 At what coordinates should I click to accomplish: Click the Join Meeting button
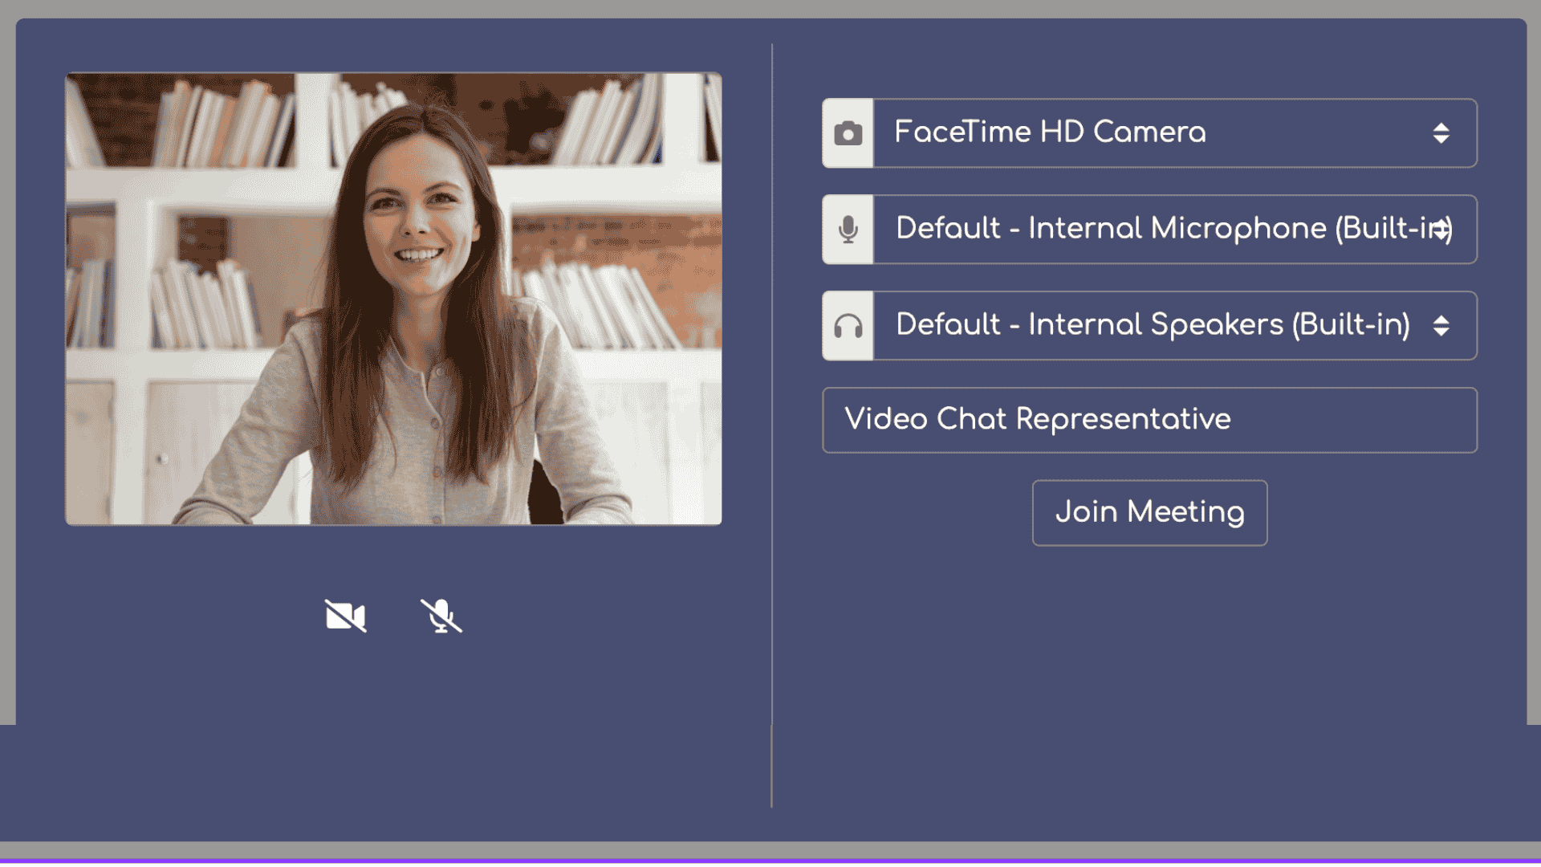(x=1149, y=513)
